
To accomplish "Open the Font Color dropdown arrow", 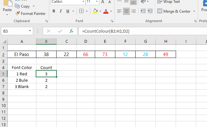I will click(111, 11).
